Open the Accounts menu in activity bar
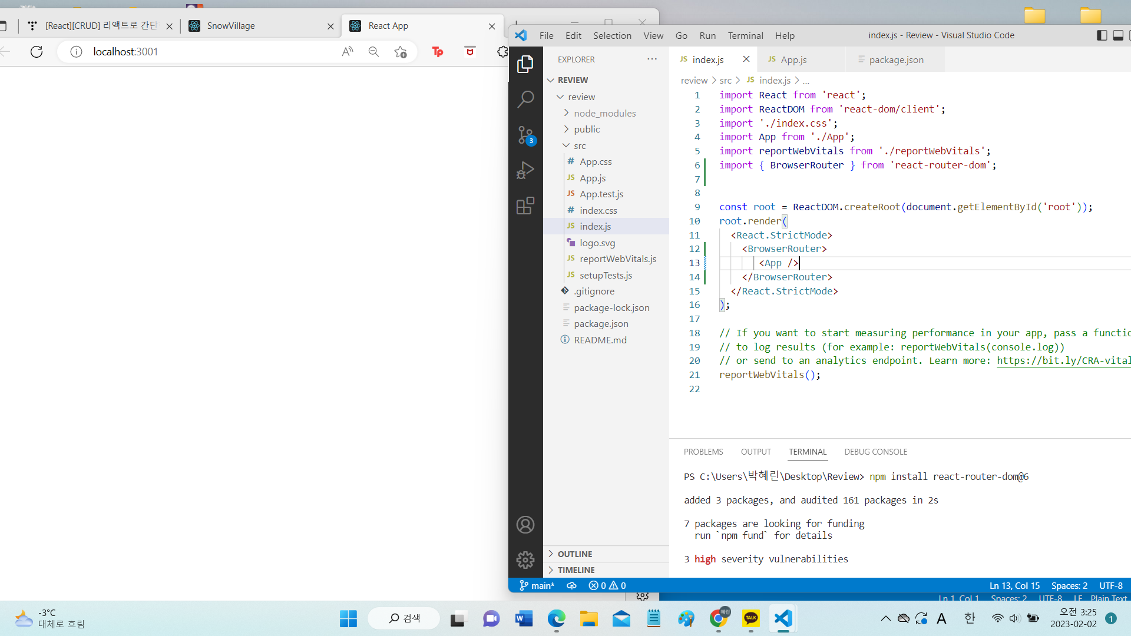Viewport: 1131px width, 636px height. pos(525,525)
